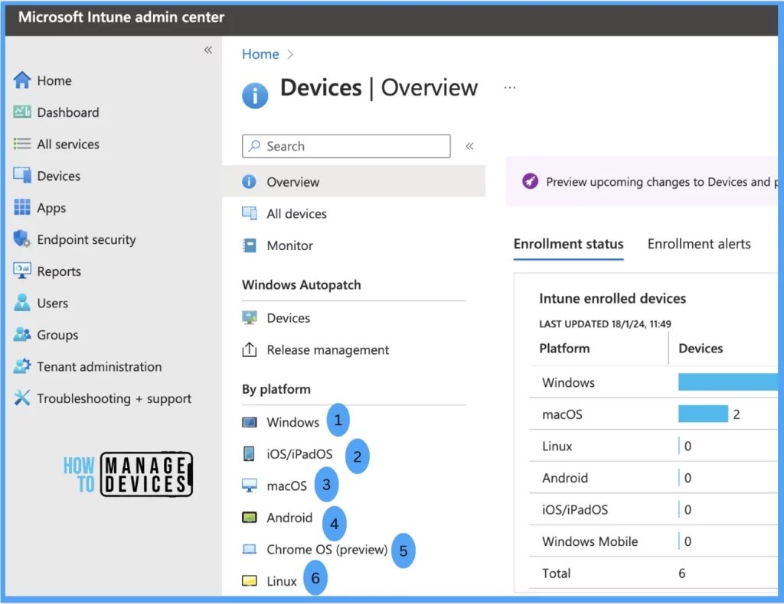Open All services in the sidebar
784x604 pixels.
click(x=68, y=145)
